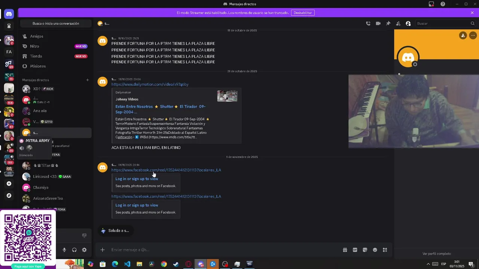Open the Windows notification center
Image resolution: width=479 pixels, height=269 pixels.
(472, 264)
